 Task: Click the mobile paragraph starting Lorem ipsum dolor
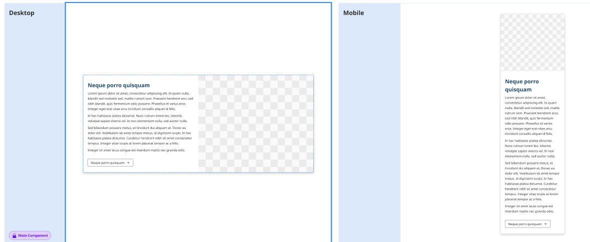532,116
